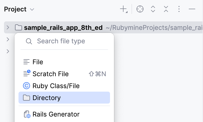
Task: Select the sample_rails_app_8th_ed project folder
Action: pos(63,28)
